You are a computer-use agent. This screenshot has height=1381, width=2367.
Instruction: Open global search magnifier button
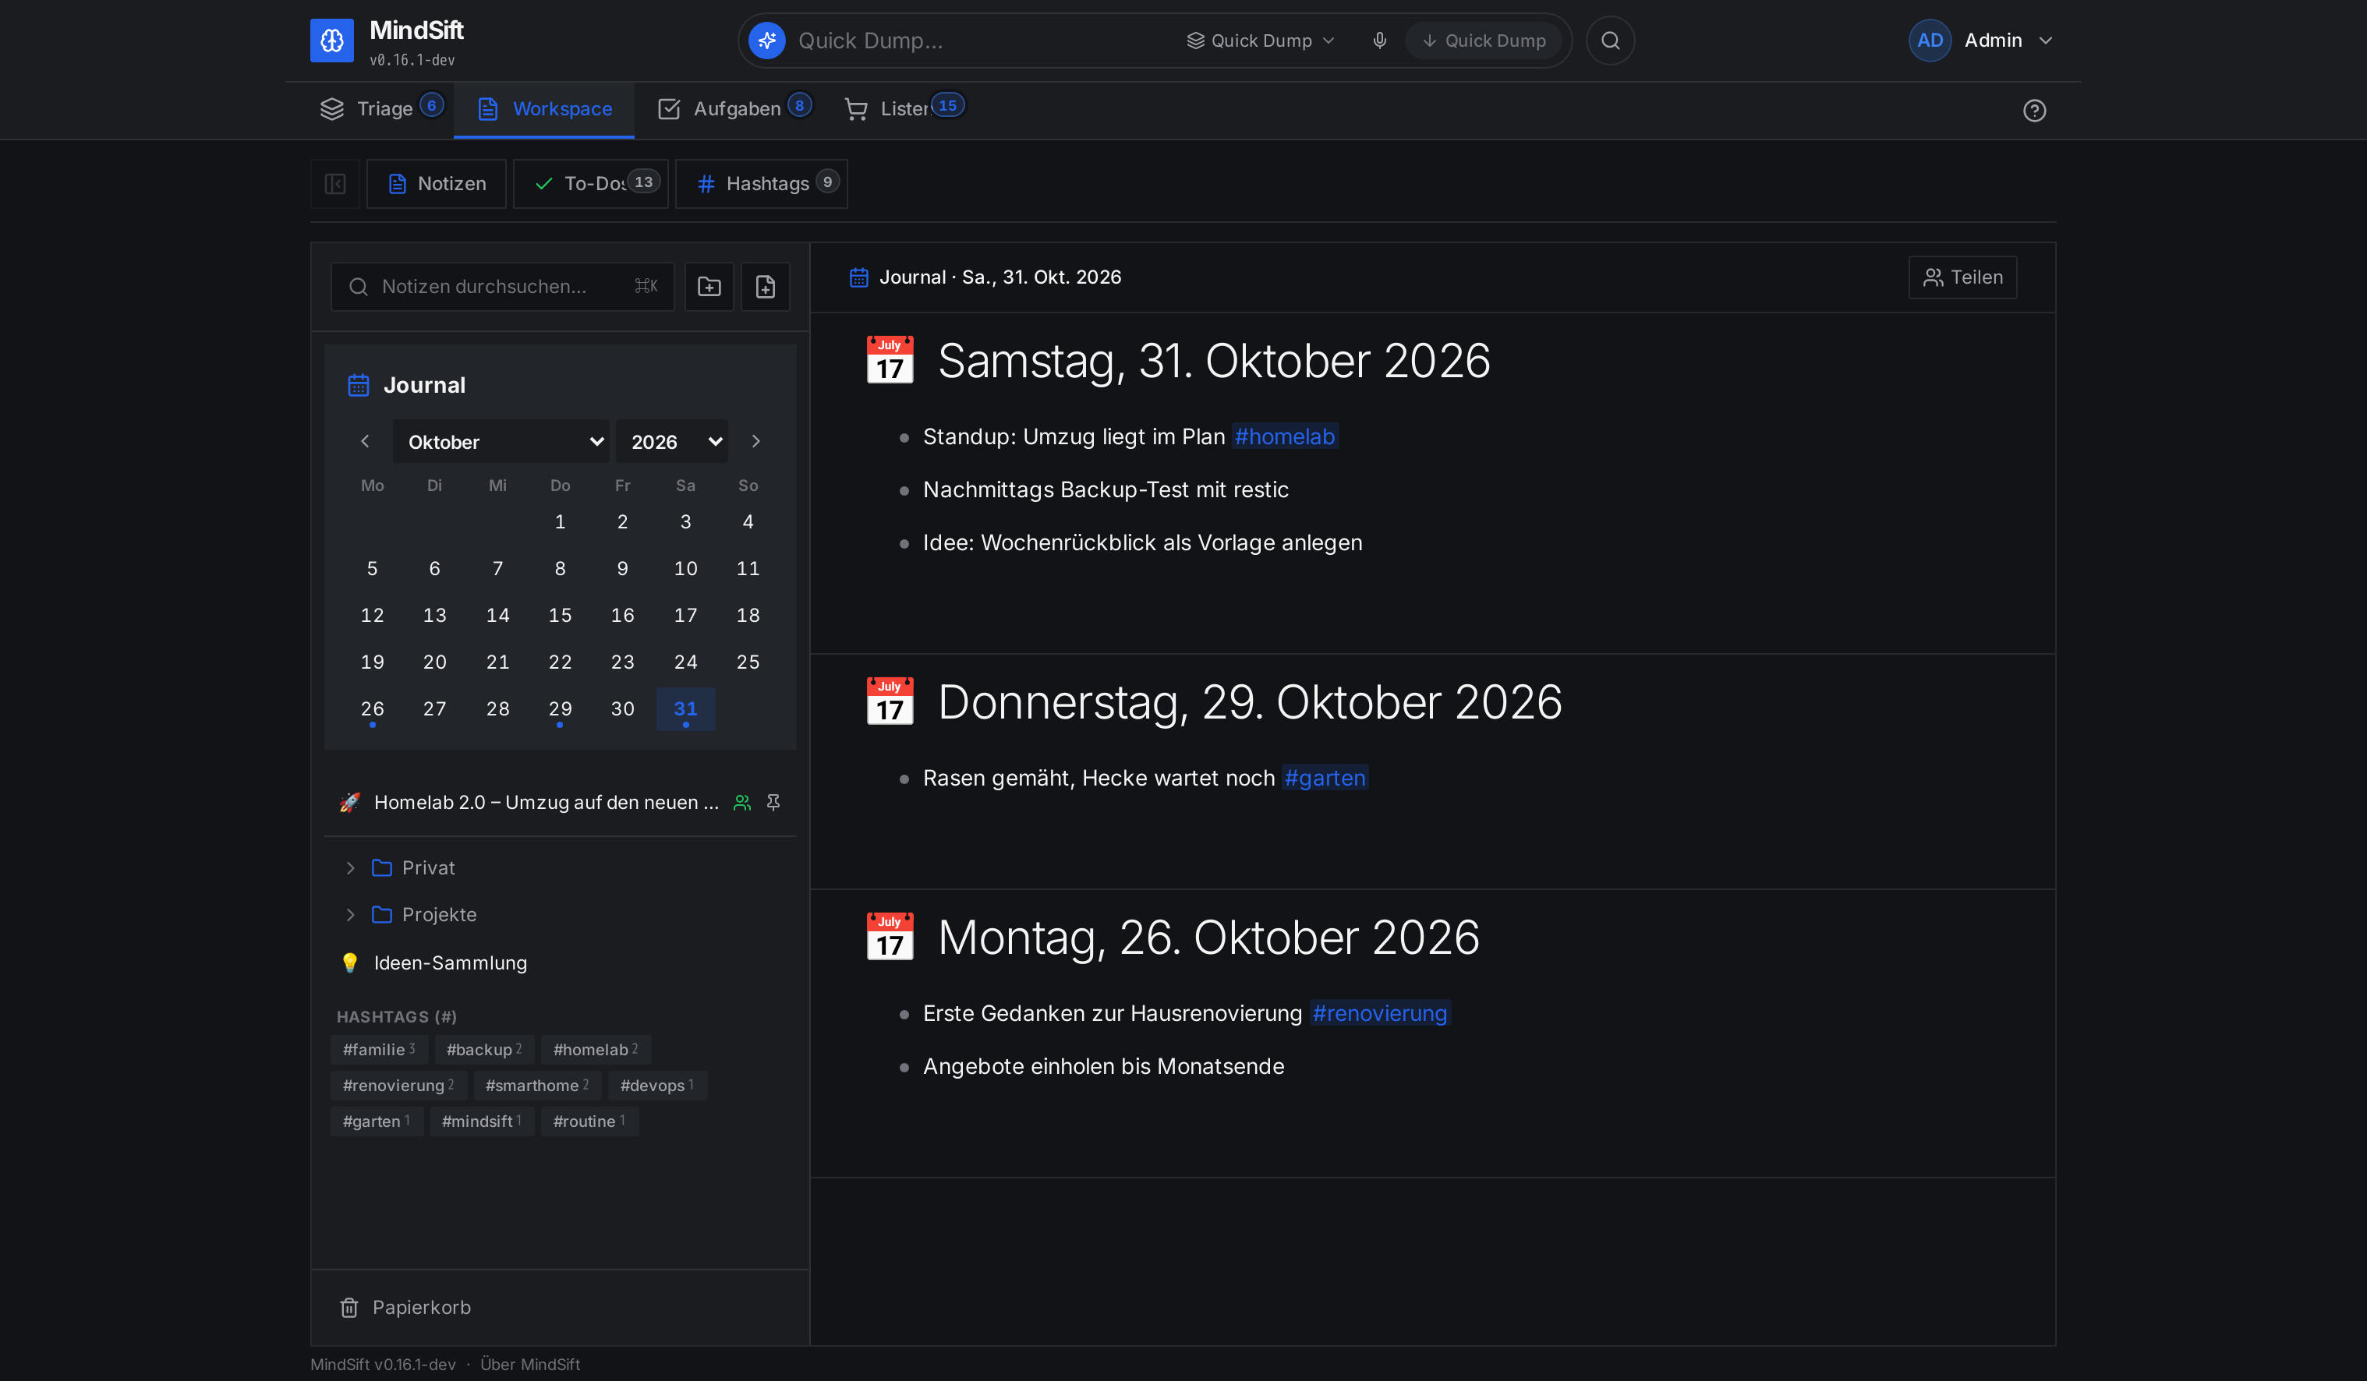[x=1610, y=41]
